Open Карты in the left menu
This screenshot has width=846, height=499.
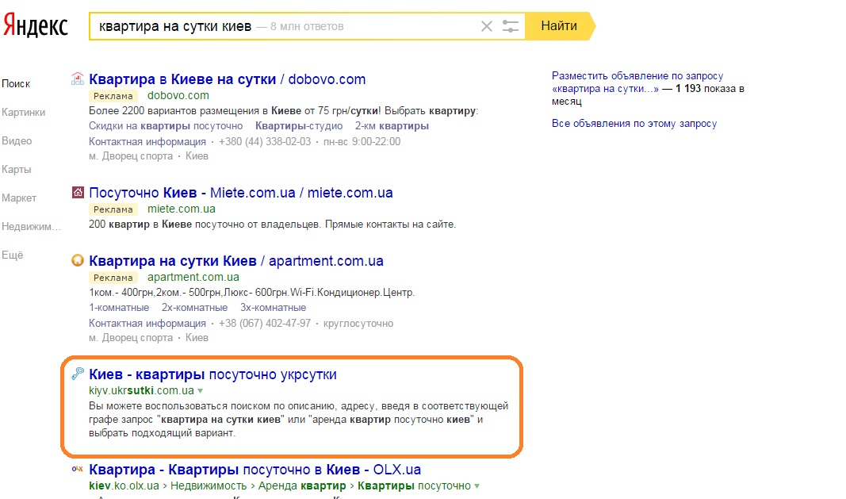16,170
